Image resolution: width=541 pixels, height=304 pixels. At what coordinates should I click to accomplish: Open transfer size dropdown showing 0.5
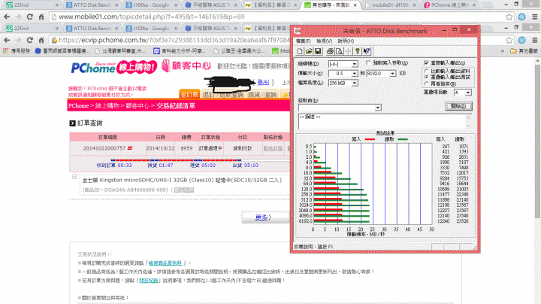coord(355,73)
